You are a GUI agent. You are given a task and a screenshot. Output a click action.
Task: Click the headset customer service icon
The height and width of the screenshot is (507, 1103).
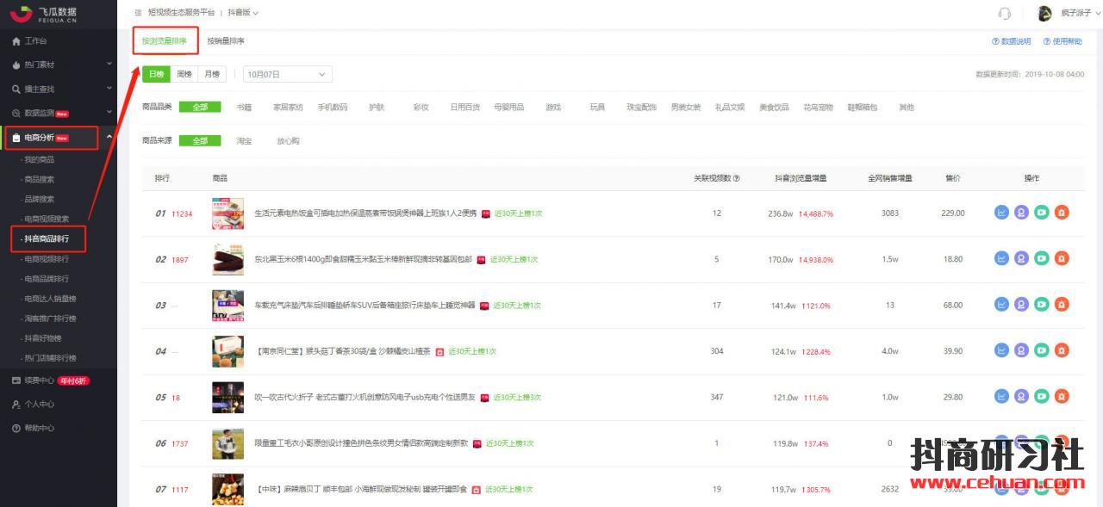1004,13
